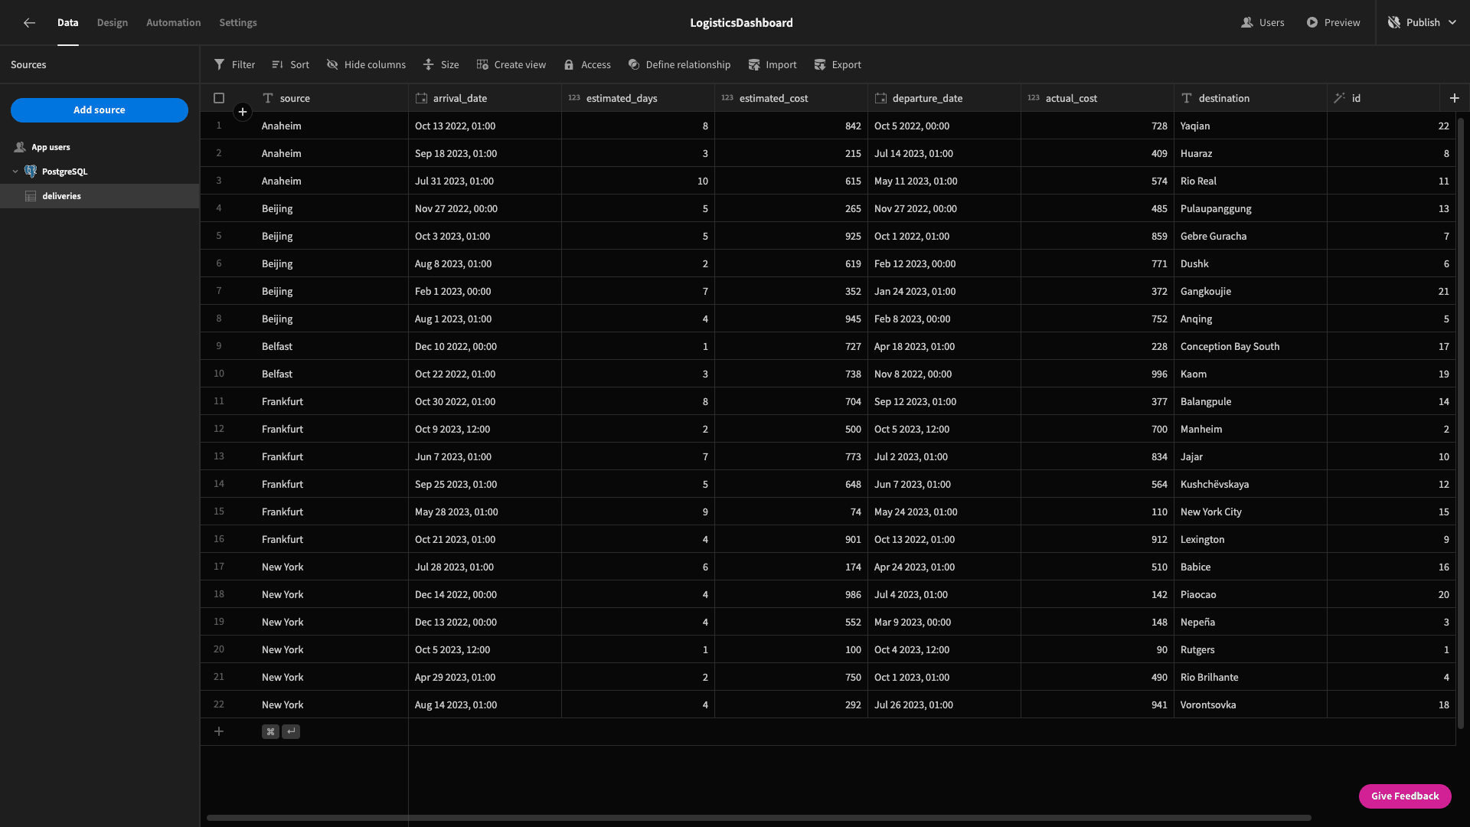Select App users source
The width and height of the screenshot is (1470, 827).
(51, 147)
